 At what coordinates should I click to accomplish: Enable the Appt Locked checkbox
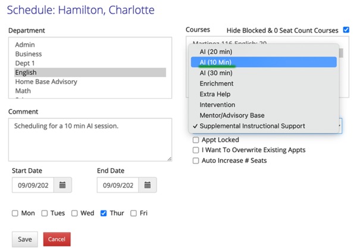[x=196, y=140]
